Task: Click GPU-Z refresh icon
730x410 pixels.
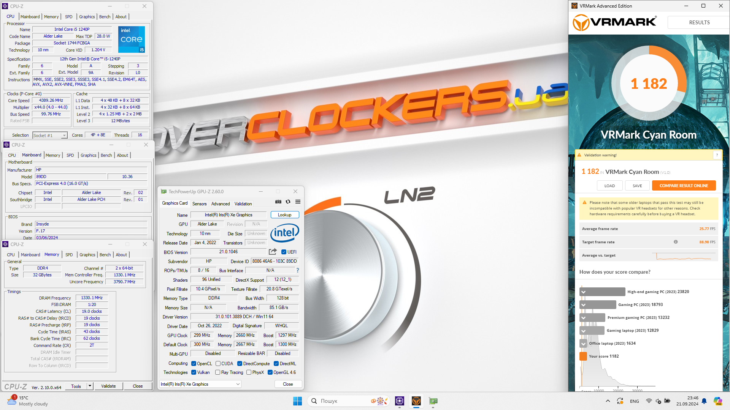Action: tap(288, 202)
